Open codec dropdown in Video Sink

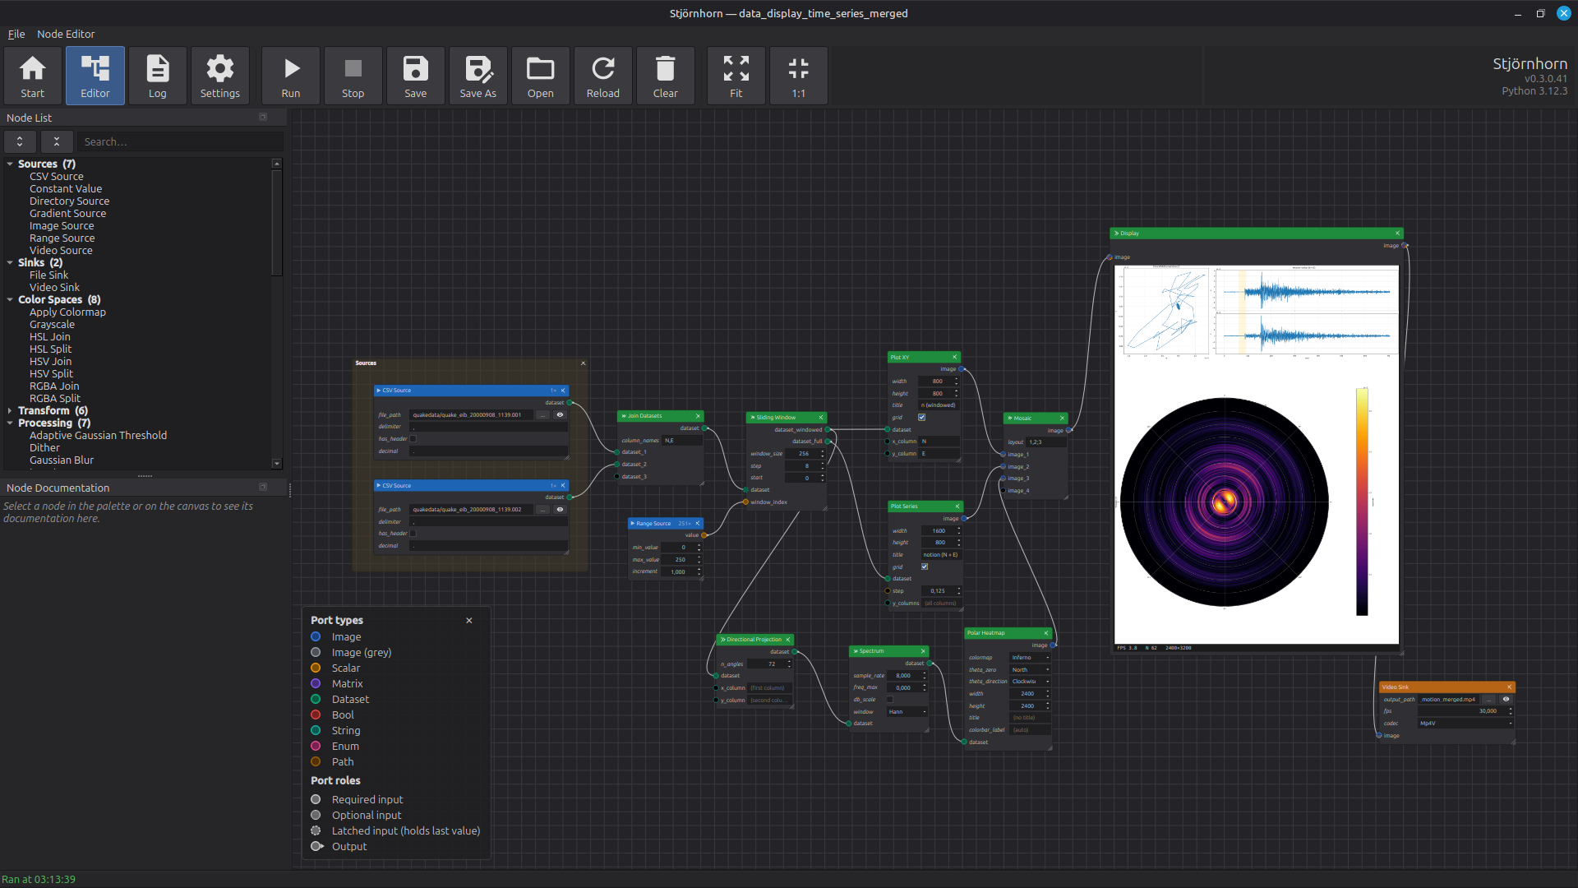(1465, 724)
